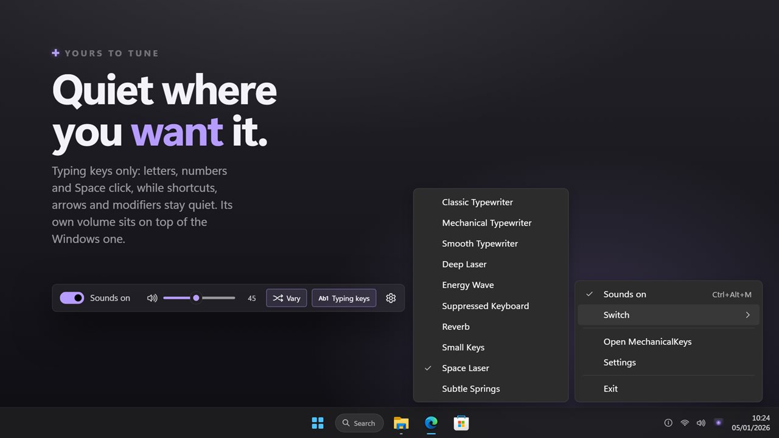Pick the Reverb sound option
This screenshot has width=779, height=438.
click(x=491, y=327)
